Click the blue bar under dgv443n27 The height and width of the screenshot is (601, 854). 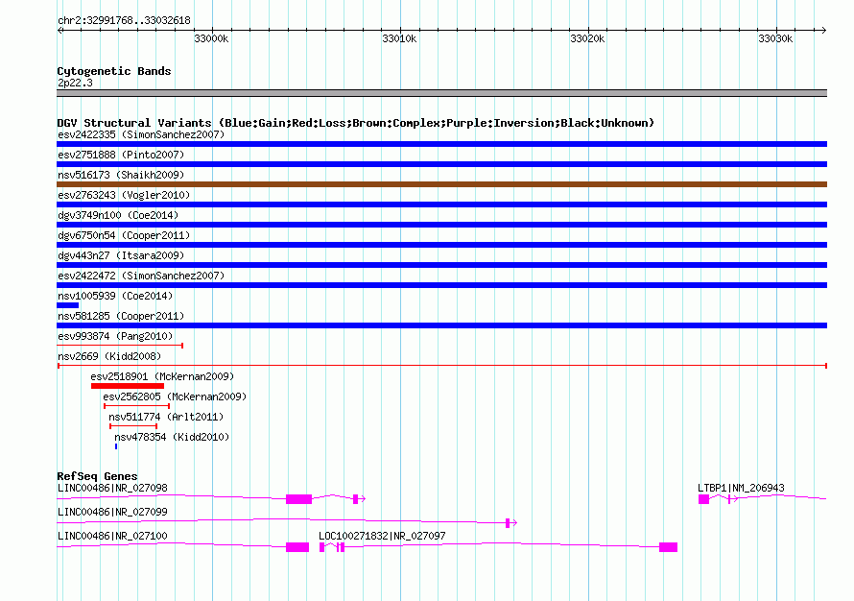[x=441, y=265]
